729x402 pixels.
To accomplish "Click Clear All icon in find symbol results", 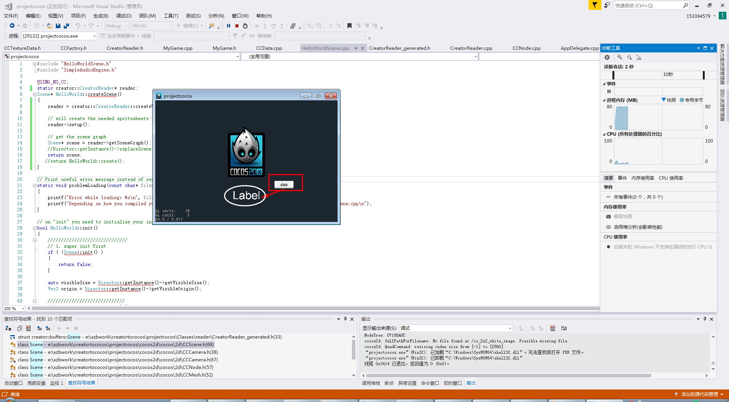I will pyautogui.click(x=28, y=328).
